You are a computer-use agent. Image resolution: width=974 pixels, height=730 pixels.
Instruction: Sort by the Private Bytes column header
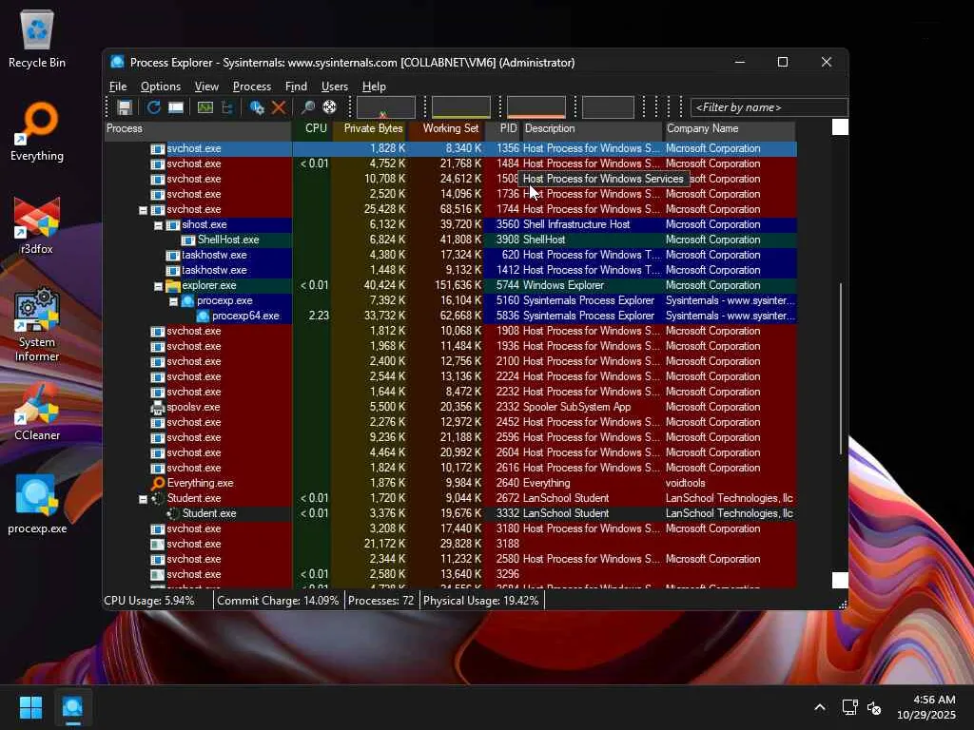[x=370, y=128]
